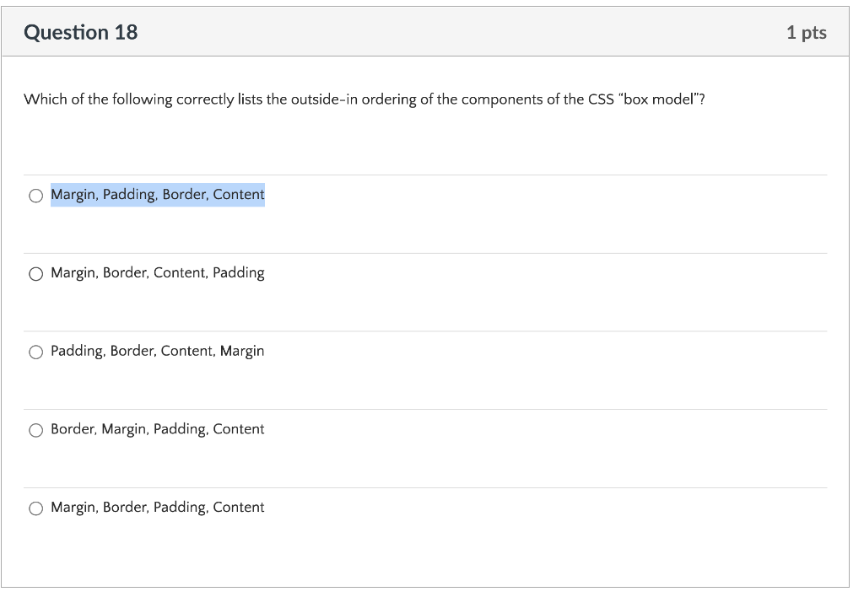Select the "Margin, Border, Padding, Content" radio button
The height and width of the screenshot is (597, 864).
(35, 508)
